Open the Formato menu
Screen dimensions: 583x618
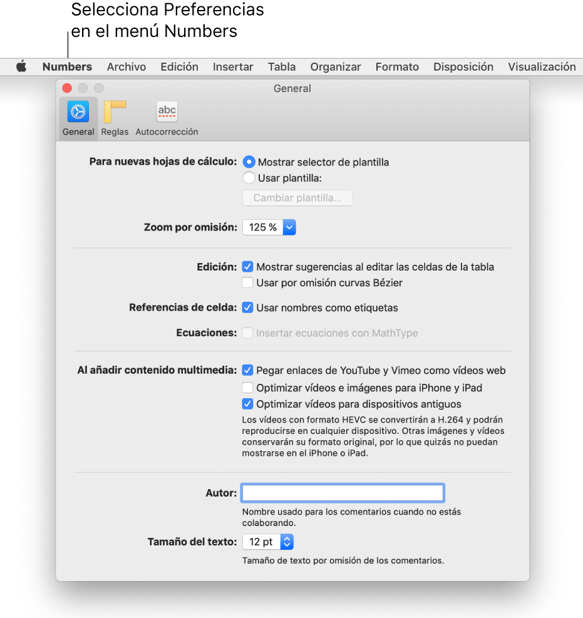point(397,66)
